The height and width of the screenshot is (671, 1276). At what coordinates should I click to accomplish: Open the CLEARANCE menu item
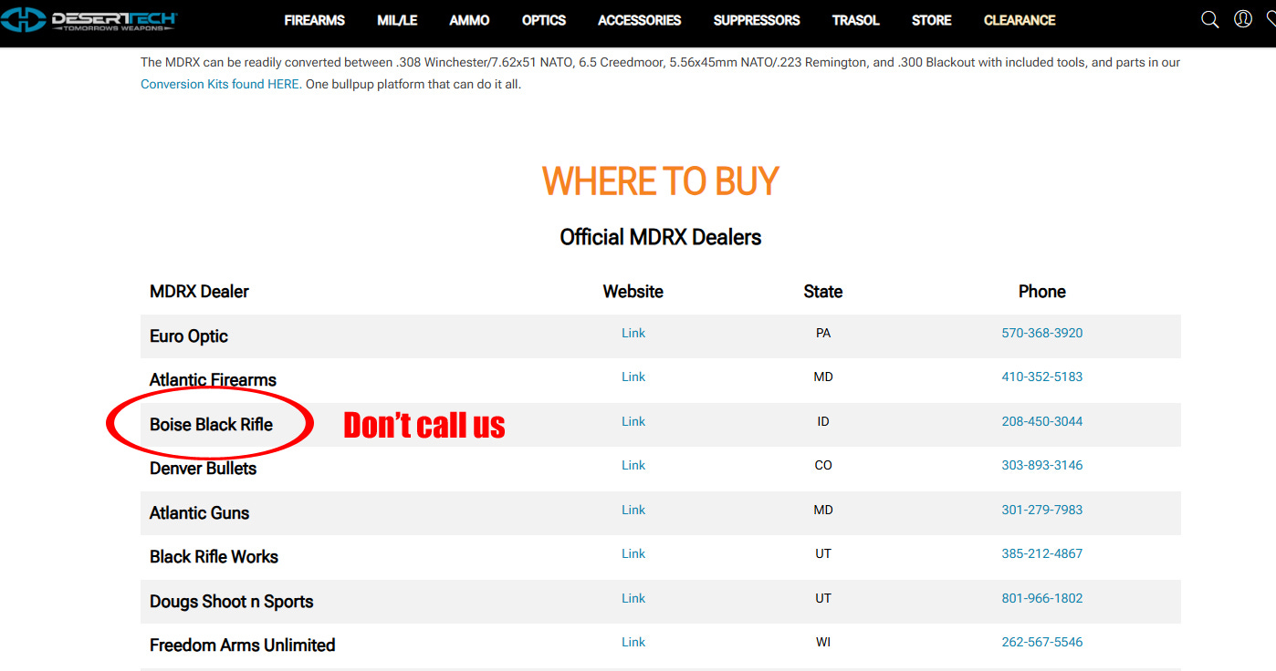coord(1020,20)
